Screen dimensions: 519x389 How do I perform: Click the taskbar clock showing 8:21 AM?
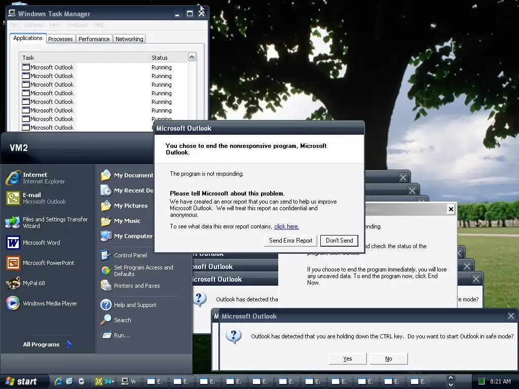click(500, 381)
